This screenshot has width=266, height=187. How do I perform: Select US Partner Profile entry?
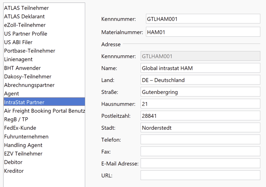click(x=25, y=34)
